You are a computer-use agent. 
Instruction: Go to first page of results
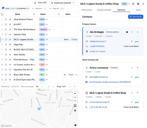[x=48, y=87]
